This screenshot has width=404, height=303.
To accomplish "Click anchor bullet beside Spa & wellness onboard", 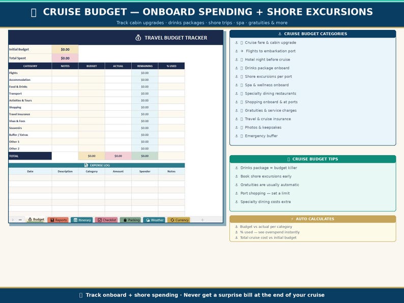I will tap(237, 85).
